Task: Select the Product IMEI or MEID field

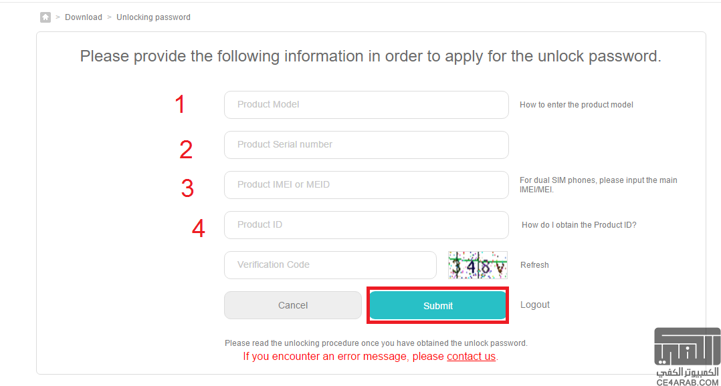Action: click(x=366, y=184)
